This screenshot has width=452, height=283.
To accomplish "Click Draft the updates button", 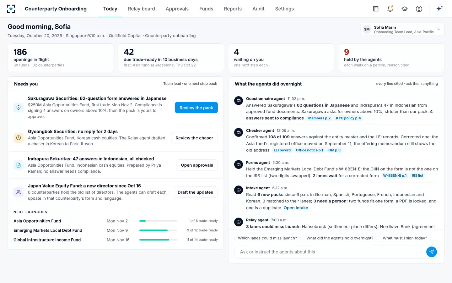I will [x=195, y=192].
